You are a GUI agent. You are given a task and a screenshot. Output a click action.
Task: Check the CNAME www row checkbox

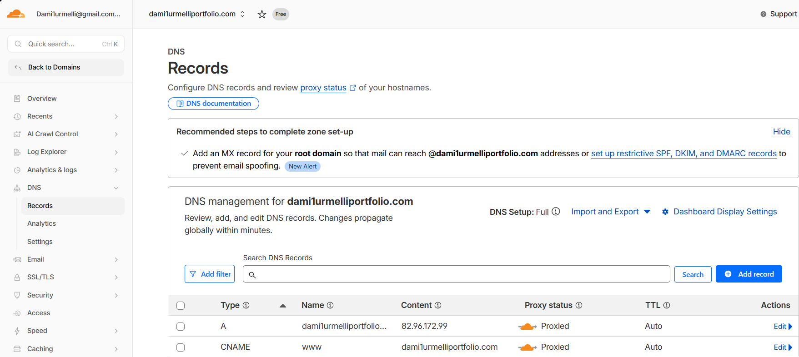pyautogui.click(x=181, y=347)
